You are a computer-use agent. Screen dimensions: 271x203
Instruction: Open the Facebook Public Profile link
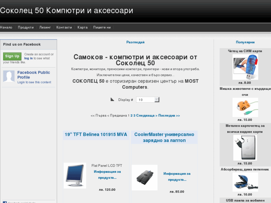pos(34,75)
